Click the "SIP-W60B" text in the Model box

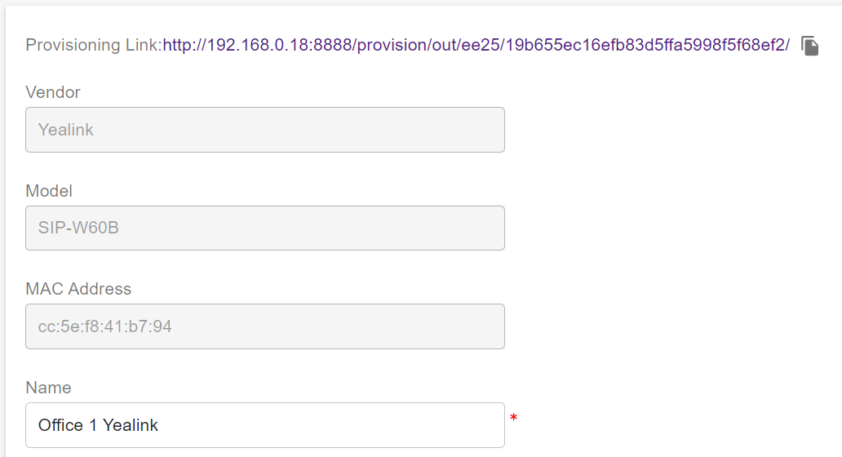(78, 228)
